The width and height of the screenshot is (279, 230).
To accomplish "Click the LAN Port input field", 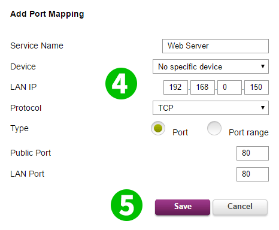I will point(253,174).
